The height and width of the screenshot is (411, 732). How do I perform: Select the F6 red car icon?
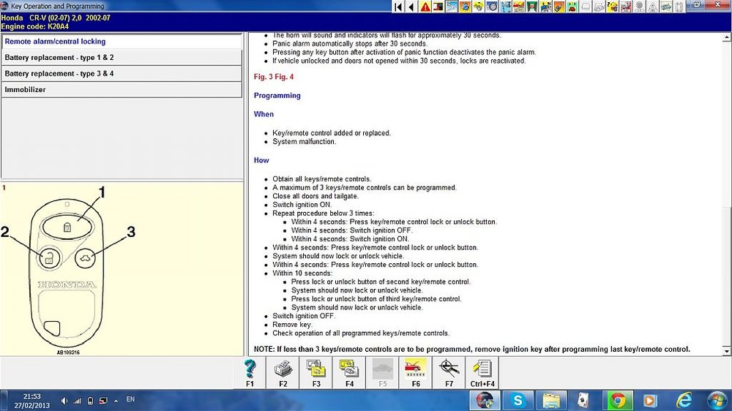(x=416, y=372)
